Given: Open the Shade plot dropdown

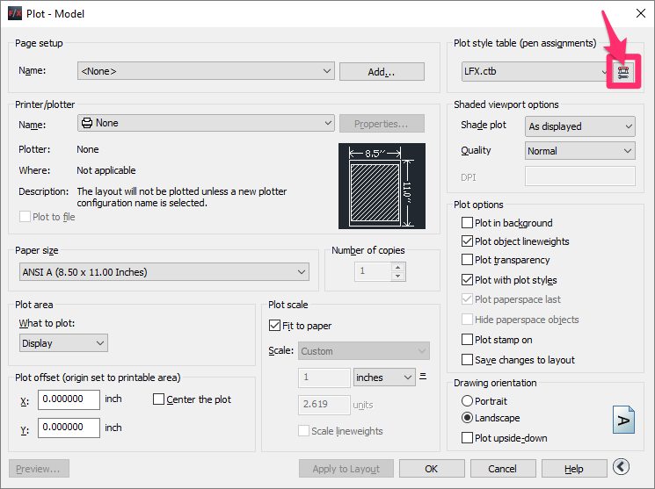Looking at the screenshot, I should click(579, 126).
